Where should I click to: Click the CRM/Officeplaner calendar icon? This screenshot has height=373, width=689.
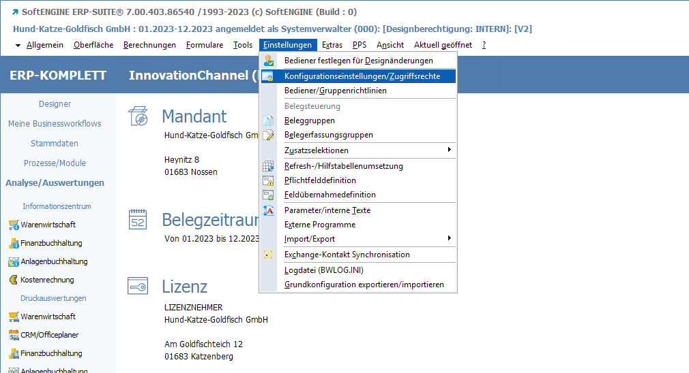[x=14, y=335]
